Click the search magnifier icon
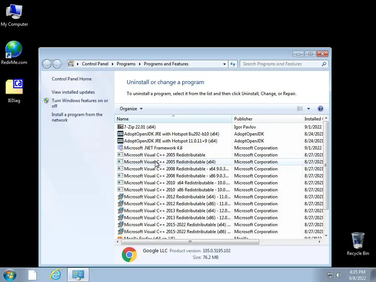Image resolution: width=376 pixels, height=282 pixels. coord(324,64)
